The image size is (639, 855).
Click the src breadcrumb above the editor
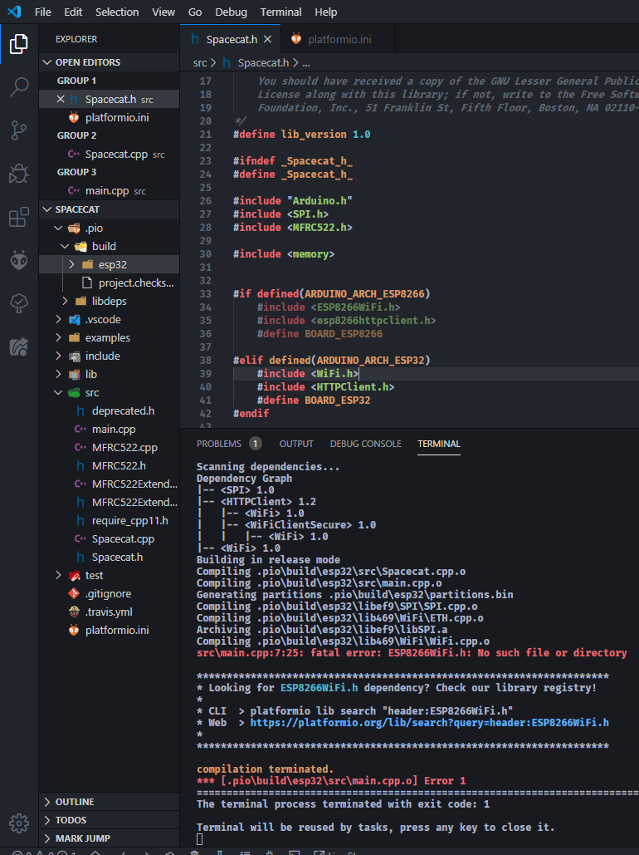pos(200,62)
